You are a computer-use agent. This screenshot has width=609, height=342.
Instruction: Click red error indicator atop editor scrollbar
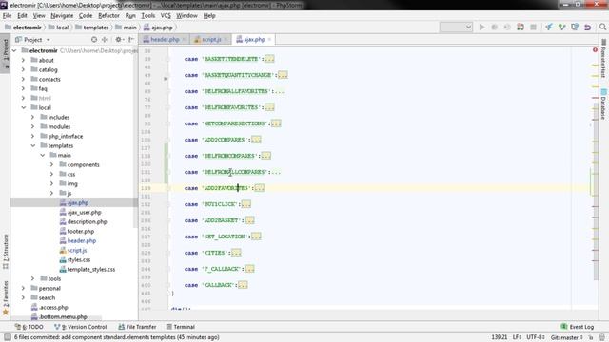(x=595, y=50)
